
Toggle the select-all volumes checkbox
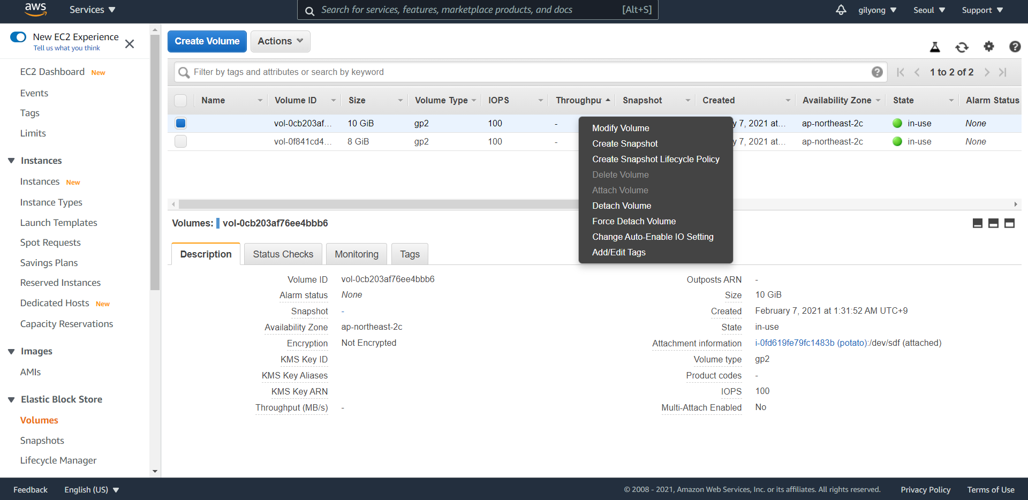(x=180, y=100)
